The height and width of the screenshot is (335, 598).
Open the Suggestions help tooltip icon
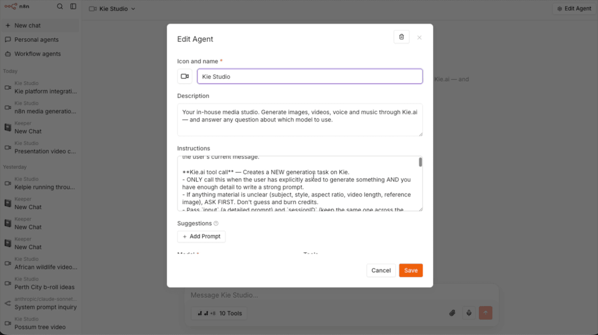point(216,223)
